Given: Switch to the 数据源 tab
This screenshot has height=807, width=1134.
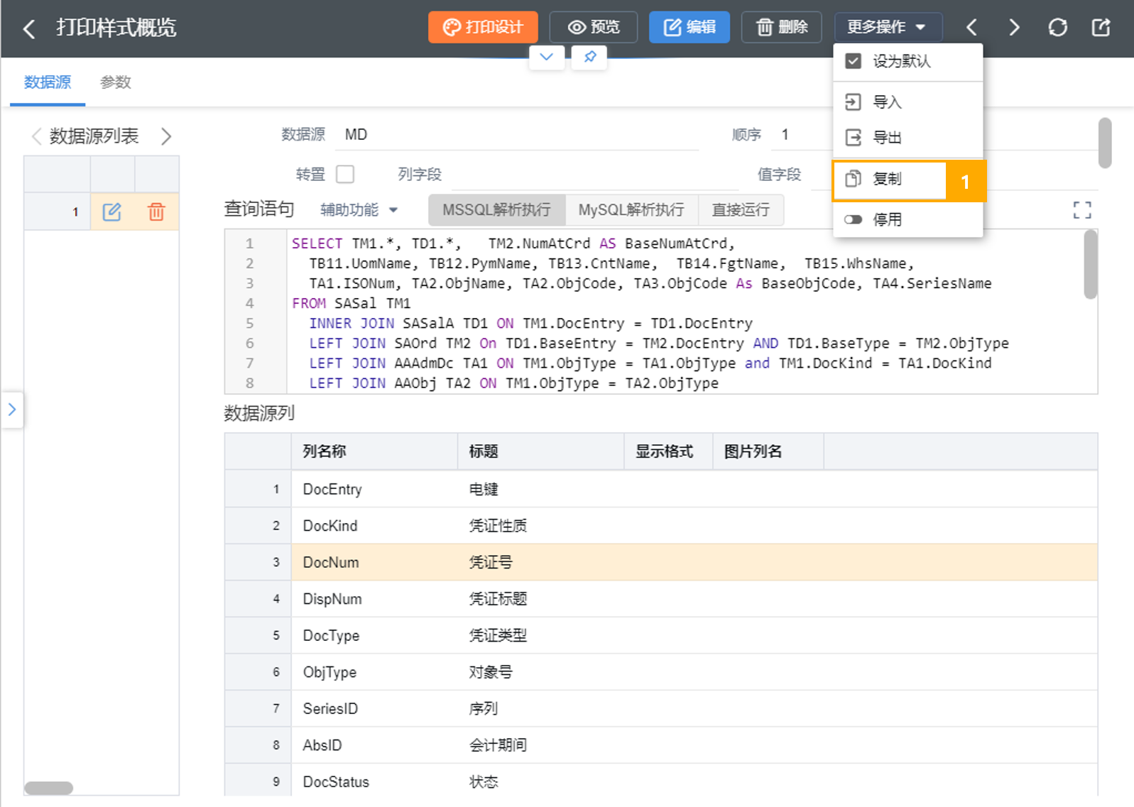Looking at the screenshot, I should (48, 82).
